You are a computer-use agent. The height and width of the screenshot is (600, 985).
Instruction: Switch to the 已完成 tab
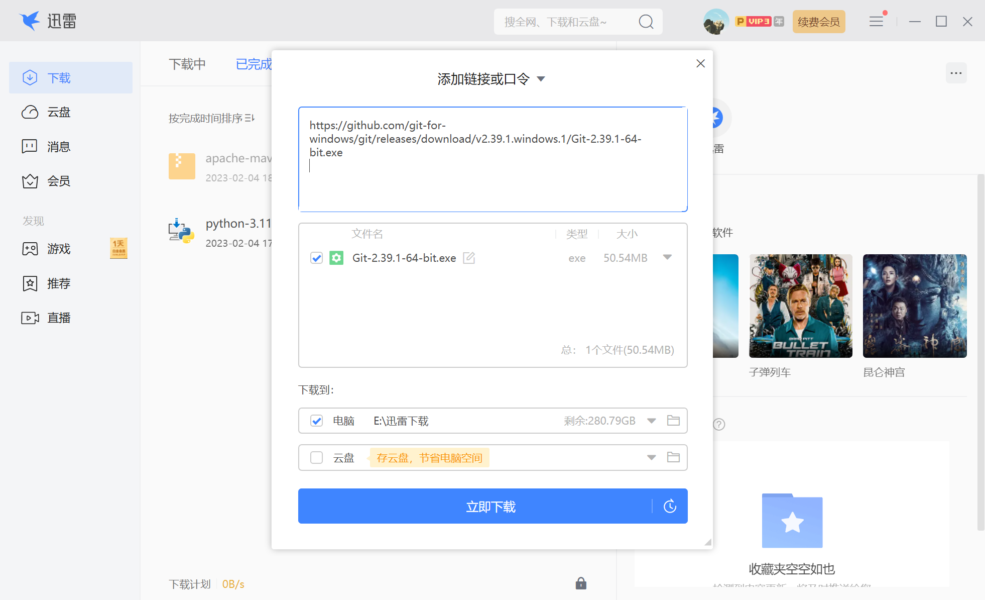(x=254, y=64)
